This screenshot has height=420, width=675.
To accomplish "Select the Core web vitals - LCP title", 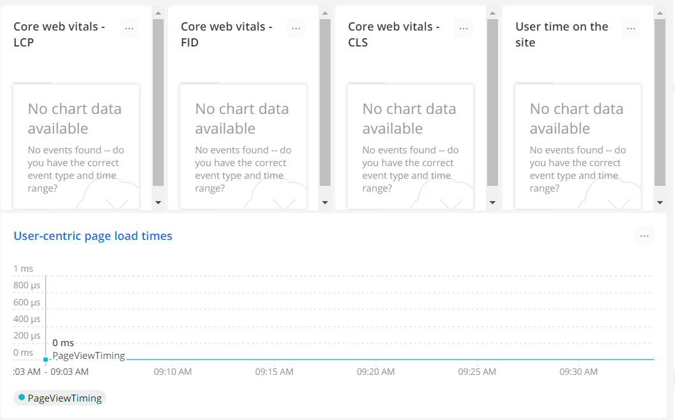I will (59, 34).
